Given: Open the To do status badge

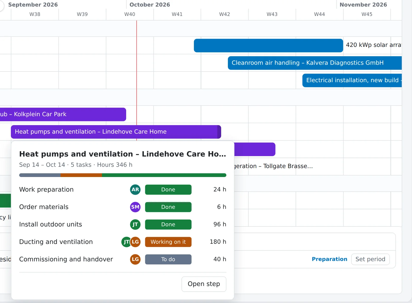Looking at the screenshot, I should click(x=168, y=259).
